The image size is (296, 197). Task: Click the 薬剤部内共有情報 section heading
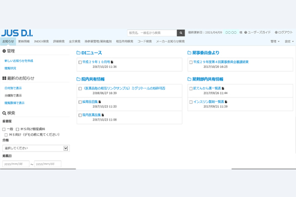click(207, 79)
